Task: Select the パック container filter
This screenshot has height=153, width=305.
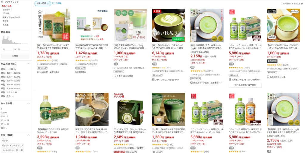Action: click(x=5, y=140)
